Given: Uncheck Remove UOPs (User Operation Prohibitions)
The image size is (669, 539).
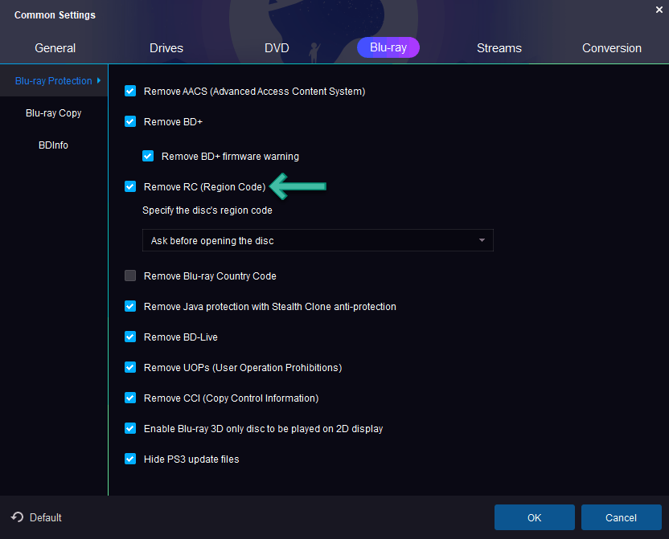Looking at the screenshot, I should [130, 367].
